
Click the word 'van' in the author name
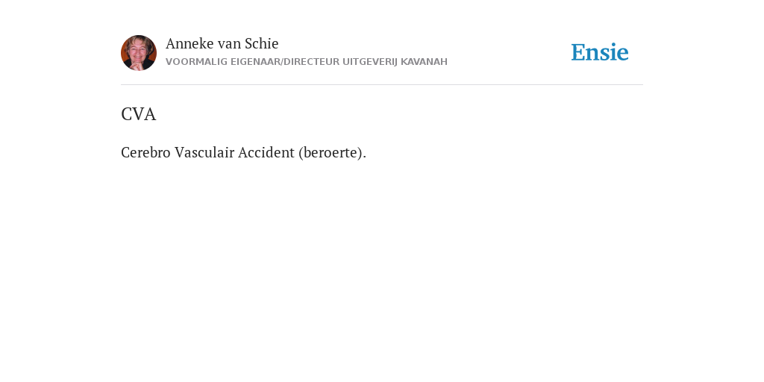click(x=229, y=44)
